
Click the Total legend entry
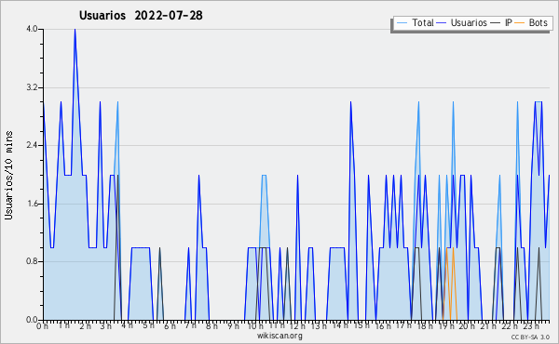(x=415, y=22)
